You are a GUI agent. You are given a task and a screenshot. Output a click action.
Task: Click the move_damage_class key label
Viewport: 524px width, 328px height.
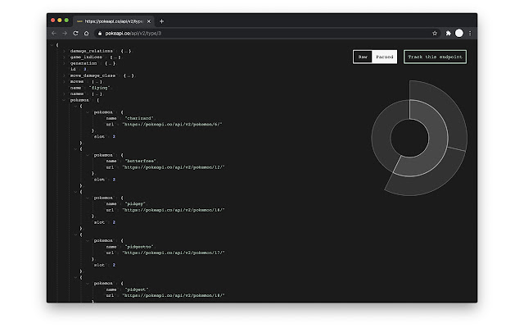pyautogui.click(x=93, y=75)
